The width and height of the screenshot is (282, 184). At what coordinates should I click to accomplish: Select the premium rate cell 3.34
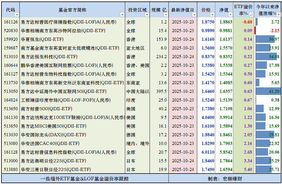pos(243,161)
